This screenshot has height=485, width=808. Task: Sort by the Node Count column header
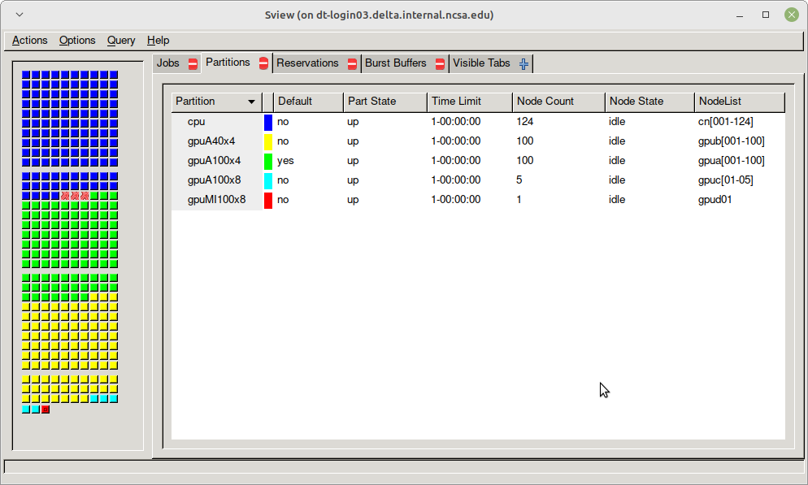click(x=546, y=102)
